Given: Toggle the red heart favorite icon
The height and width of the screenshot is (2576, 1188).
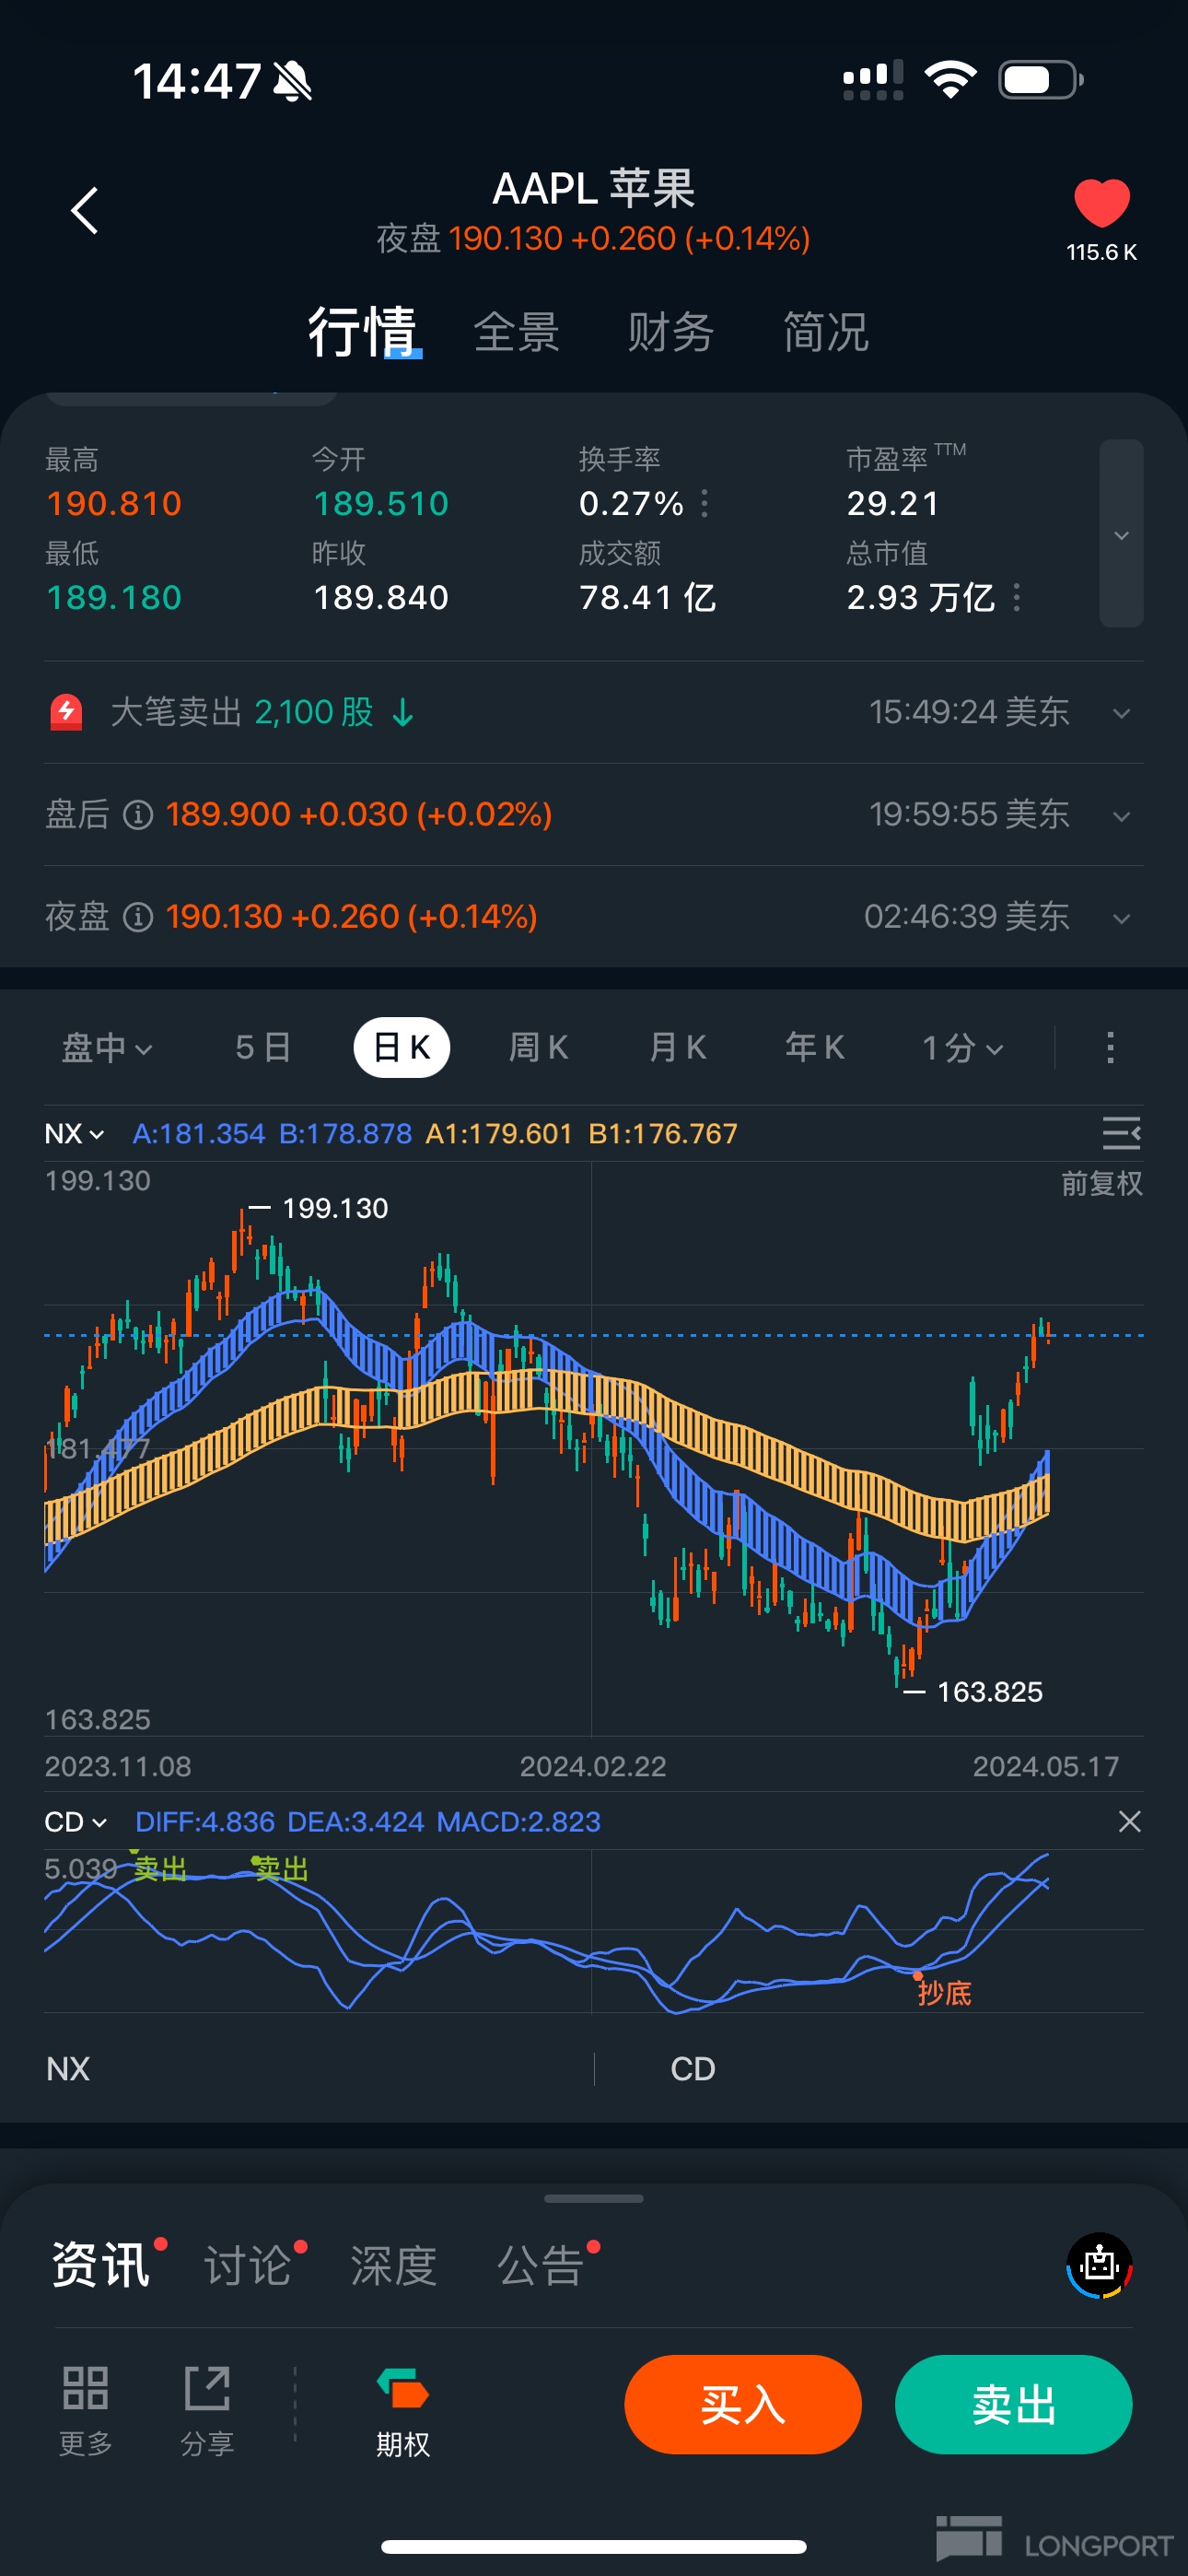Looking at the screenshot, I should (x=1101, y=203).
